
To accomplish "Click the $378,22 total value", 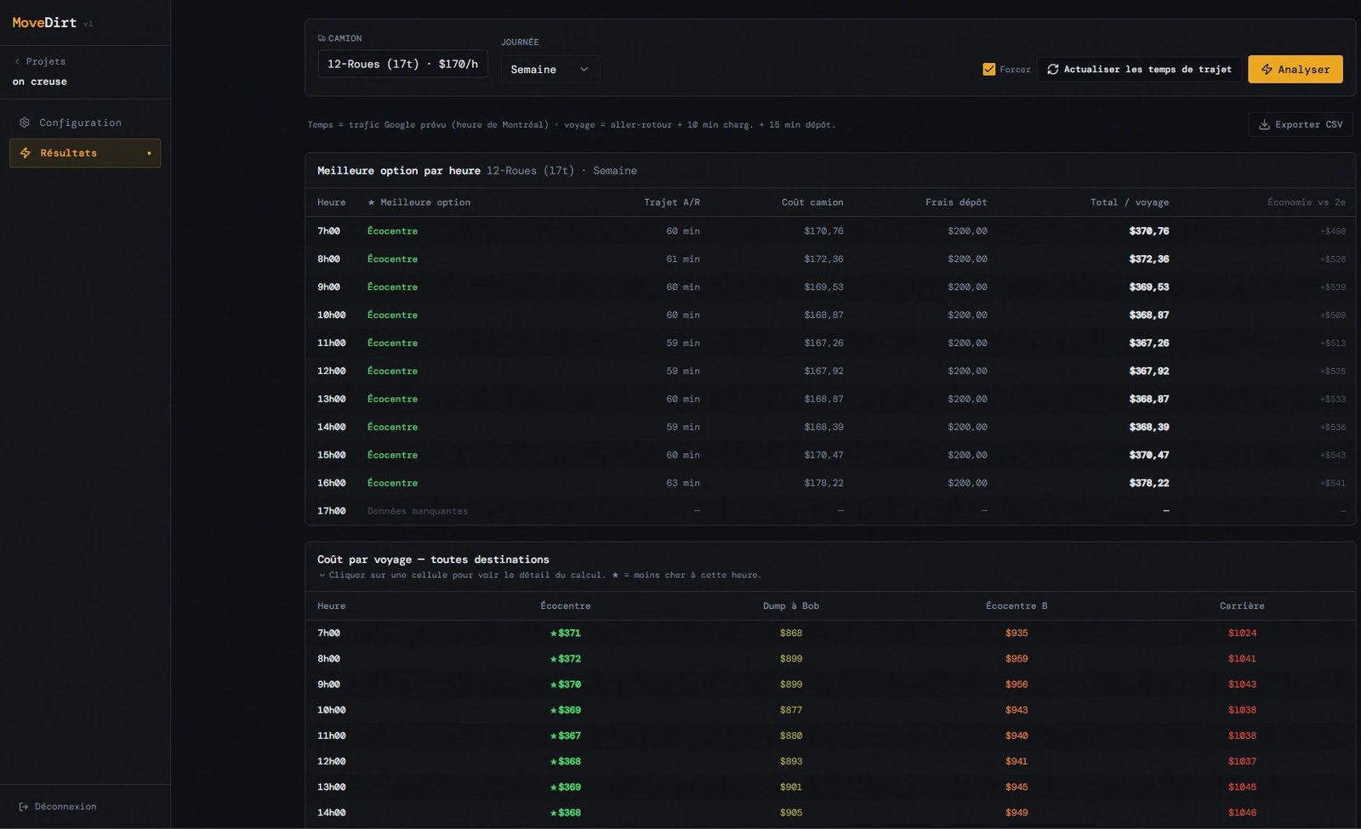I will tap(1149, 483).
